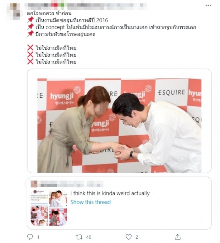
Task: Open the quoted tweet's top-left screenshot thumbnail
Action: pos(40,197)
